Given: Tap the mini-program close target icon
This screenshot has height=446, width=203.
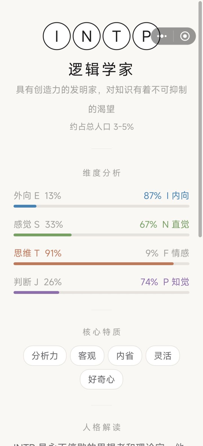Looking at the screenshot, I should [185, 36].
